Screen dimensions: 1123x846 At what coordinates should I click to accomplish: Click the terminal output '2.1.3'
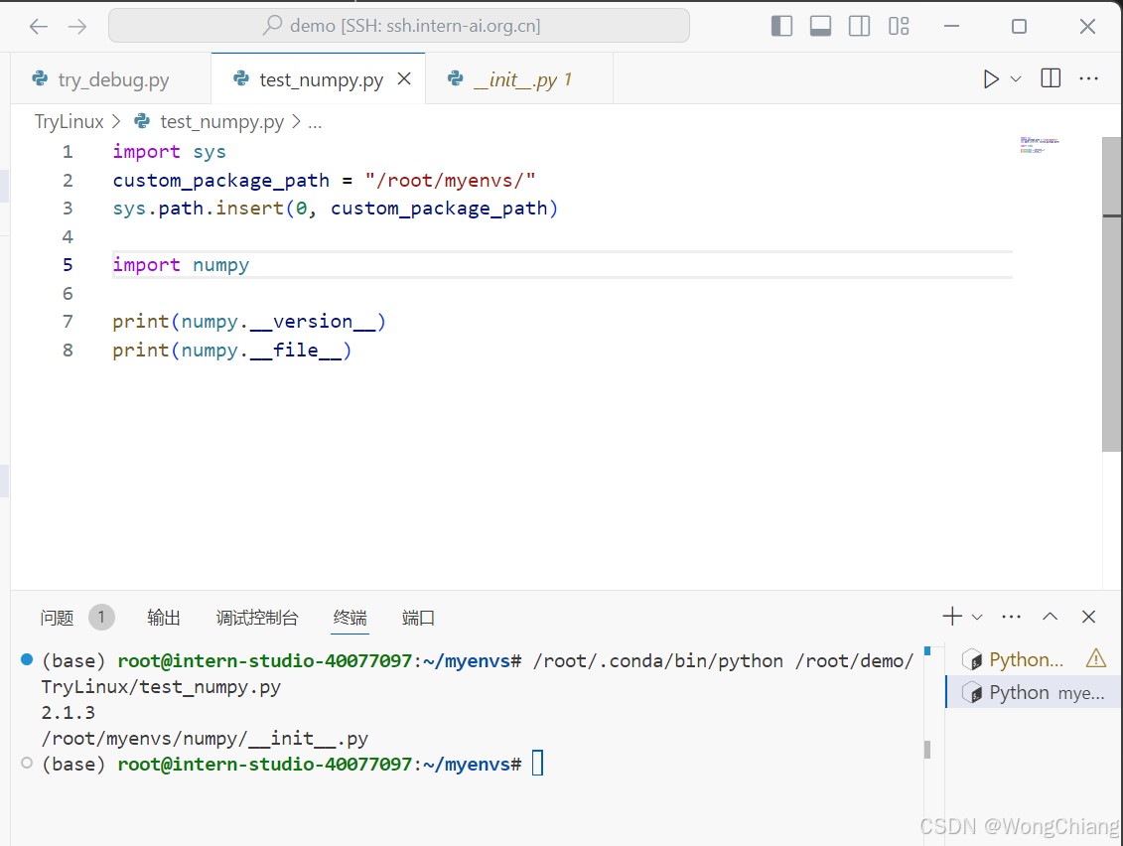(x=69, y=713)
